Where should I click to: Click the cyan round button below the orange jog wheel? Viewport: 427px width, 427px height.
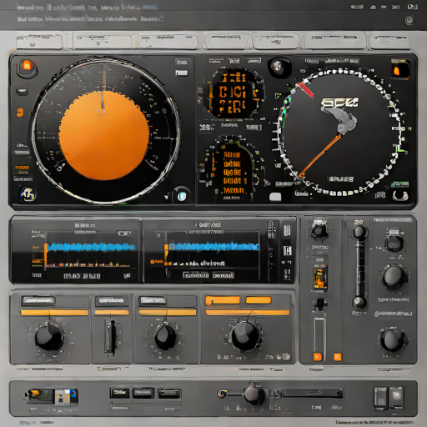coord(182,196)
